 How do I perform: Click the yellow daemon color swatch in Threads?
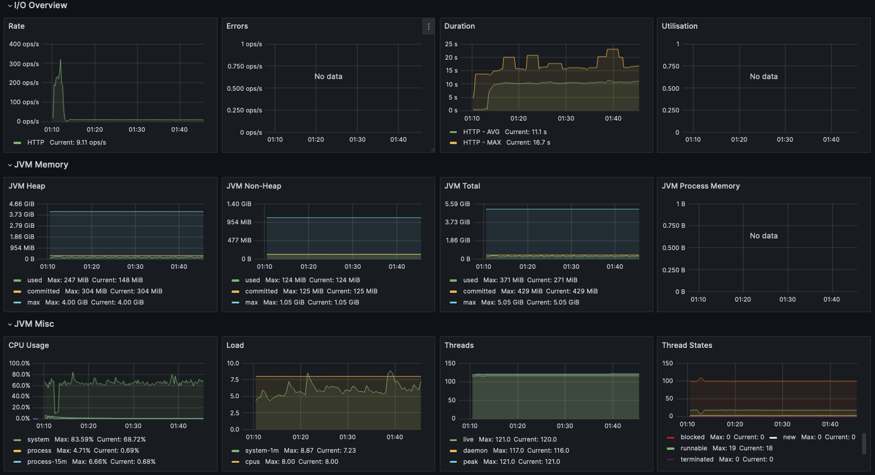(x=453, y=450)
